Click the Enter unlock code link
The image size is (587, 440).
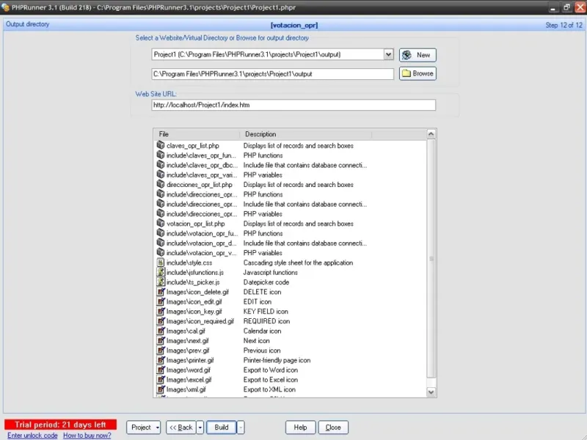point(32,436)
